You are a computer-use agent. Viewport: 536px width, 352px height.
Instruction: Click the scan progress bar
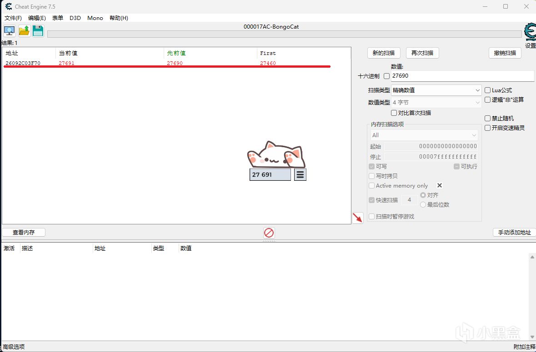point(285,34)
